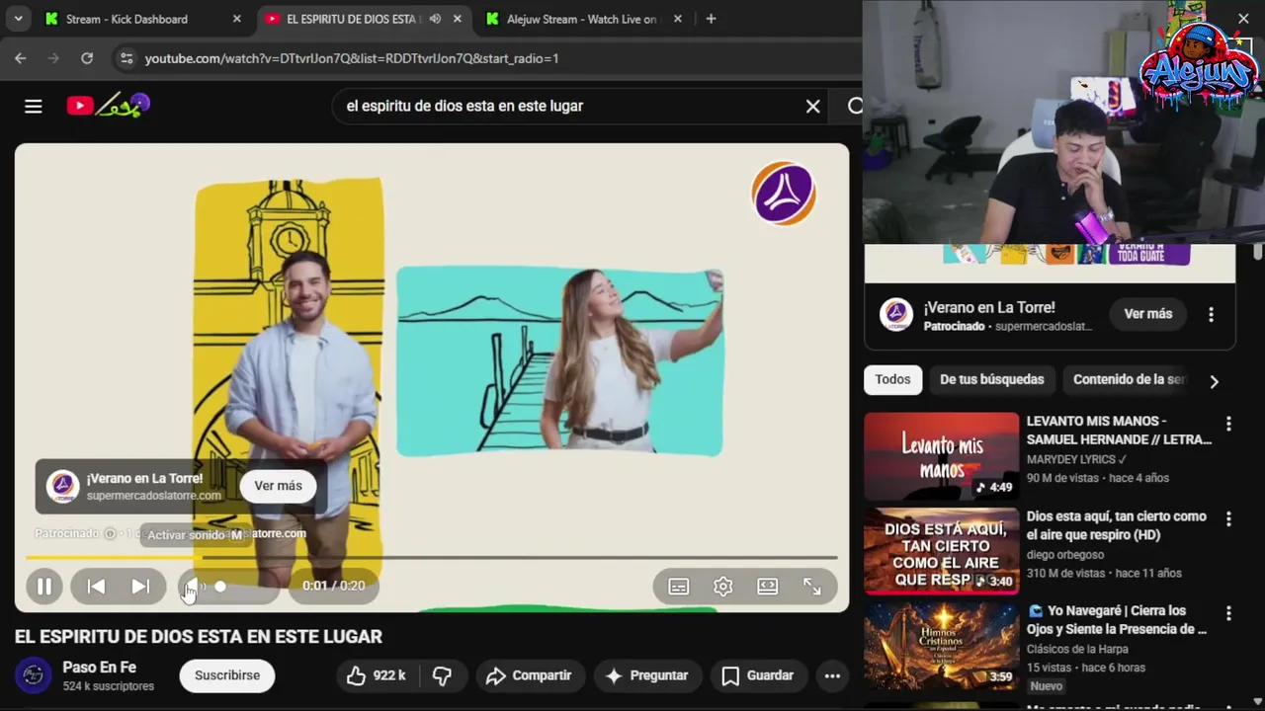Click Clásicos de la Harpa channel name

1079,650
